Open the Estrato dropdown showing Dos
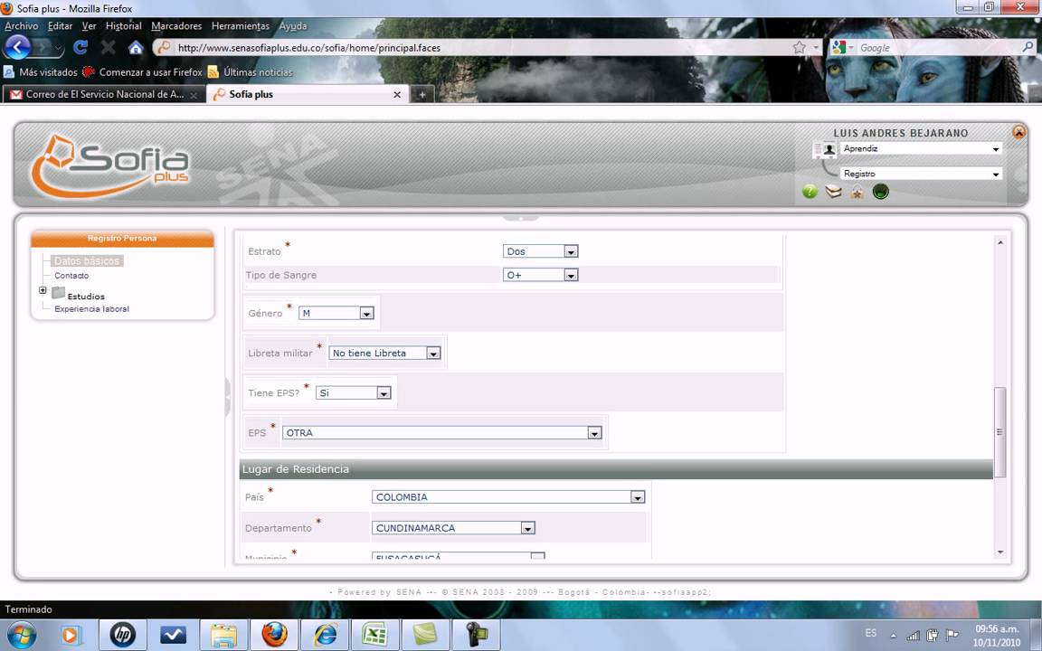The height and width of the screenshot is (651, 1042). 540,251
